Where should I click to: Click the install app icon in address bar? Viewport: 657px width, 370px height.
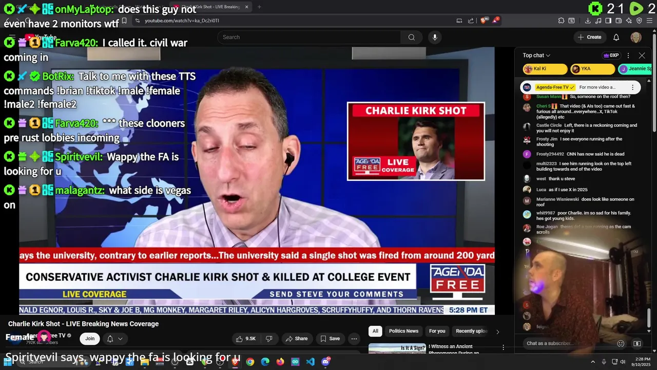click(459, 21)
